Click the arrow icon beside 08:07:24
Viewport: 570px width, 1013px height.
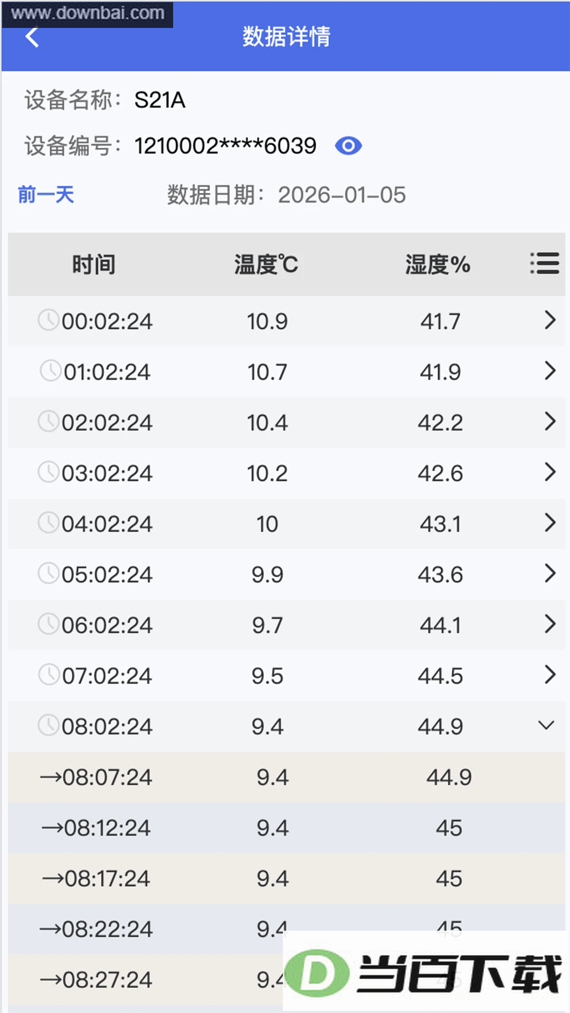(51, 777)
